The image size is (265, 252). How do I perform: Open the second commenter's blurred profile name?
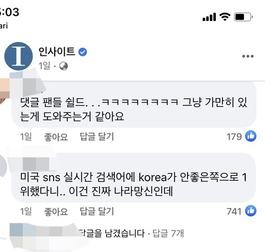[36, 164]
